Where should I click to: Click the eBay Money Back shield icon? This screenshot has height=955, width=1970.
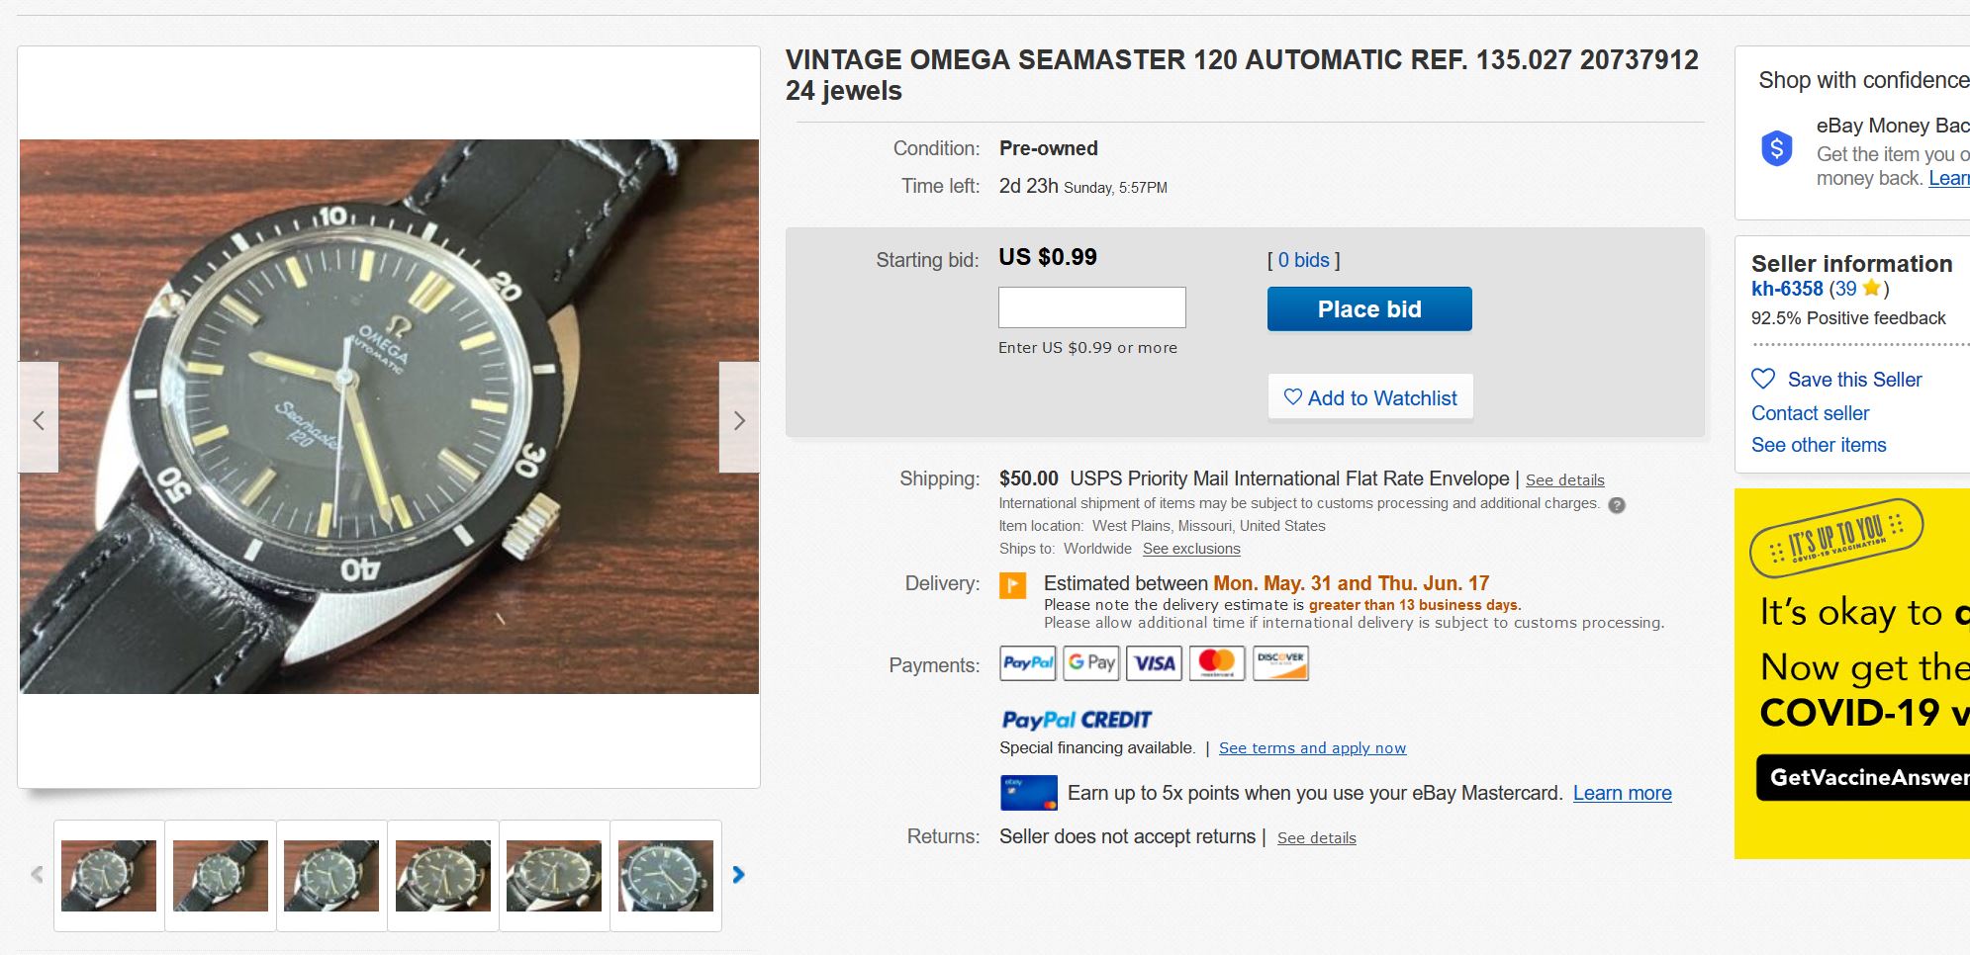coord(1777,149)
